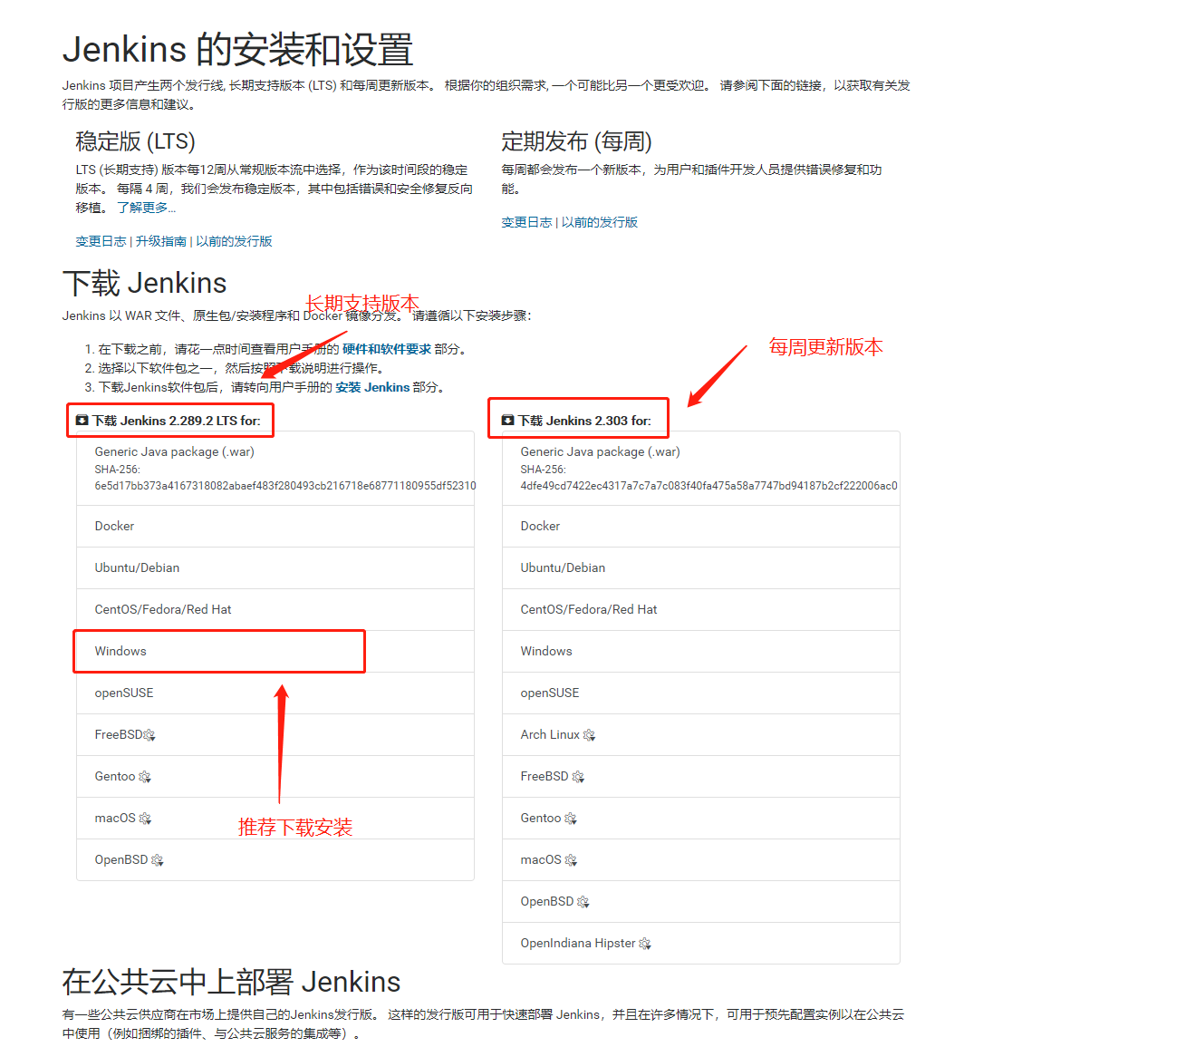Choose Windows in the 2.289.2 LTS list
Image resolution: width=1195 pixels, height=1047 pixels.
point(275,652)
